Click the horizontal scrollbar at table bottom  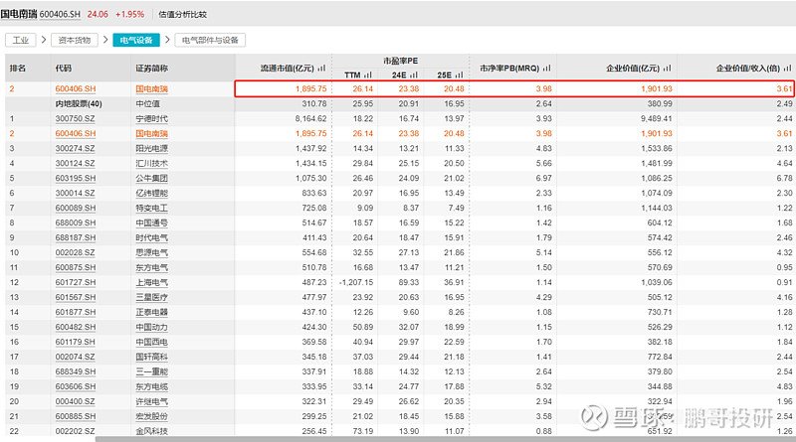446,439
